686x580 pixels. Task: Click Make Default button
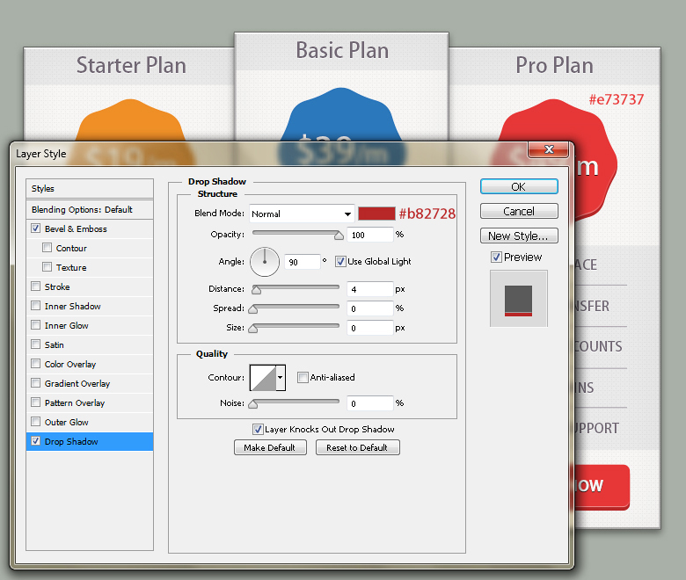[270, 447]
